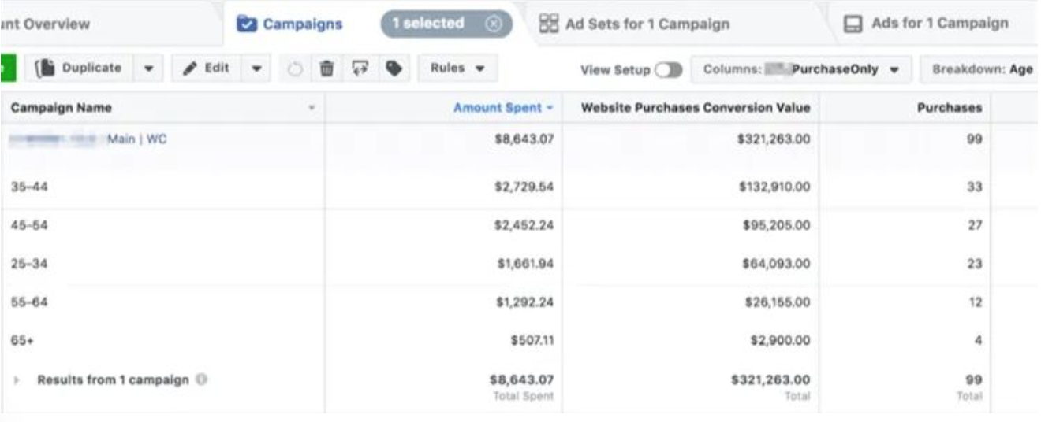Click the info icon beside Results from 1 campaign
Image resolution: width=1041 pixels, height=422 pixels.
pos(202,379)
